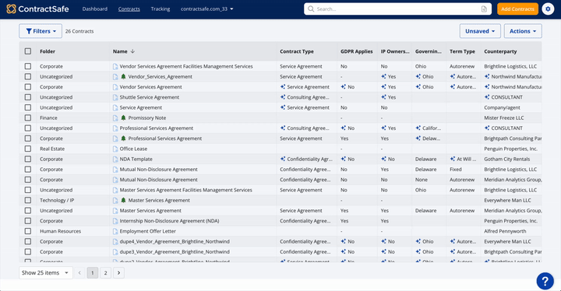
Task: Click the Add Contracts button
Action: [517, 9]
